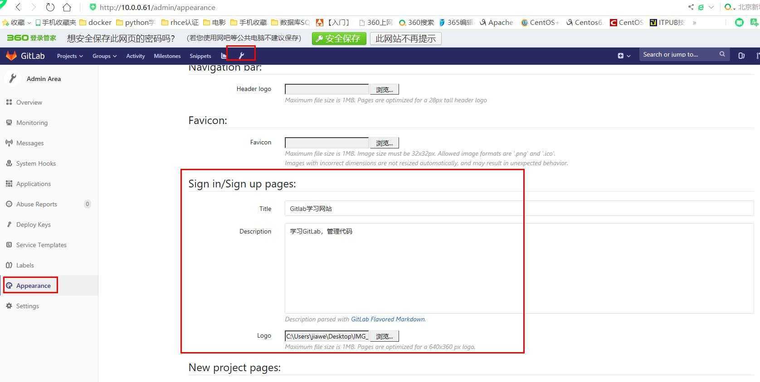The image size is (760, 382).
Task: Open the Milestones page
Action: tap(167, 56)
